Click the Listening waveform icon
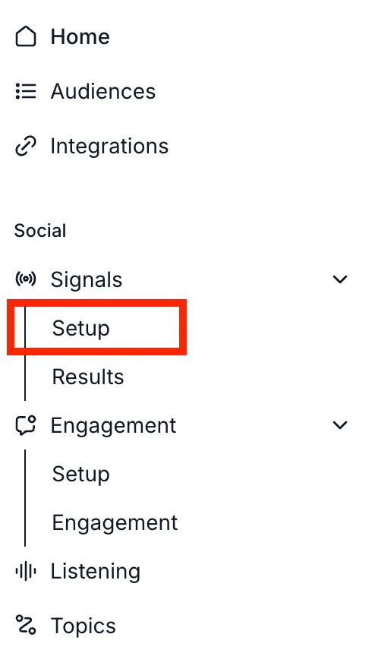The height and width of the screenshot is (659, 375). coord(26,571)
